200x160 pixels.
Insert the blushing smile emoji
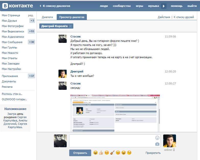click(x=107, y=153)
